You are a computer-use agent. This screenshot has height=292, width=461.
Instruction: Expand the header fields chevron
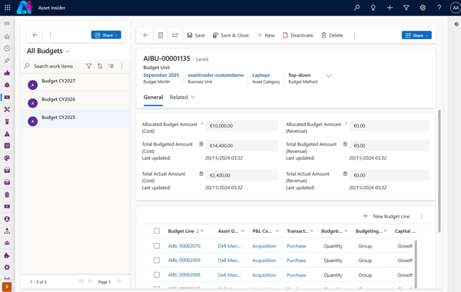[329, 76]
